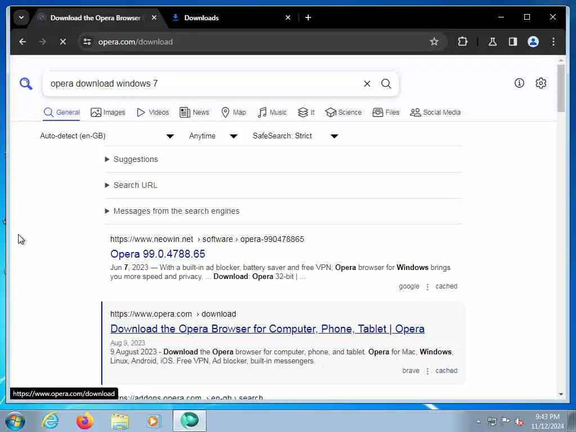This screenshot has height=432, width=576.
Task: Open the SafeSearch: Strict dropdown
Action: pos(295,136)
